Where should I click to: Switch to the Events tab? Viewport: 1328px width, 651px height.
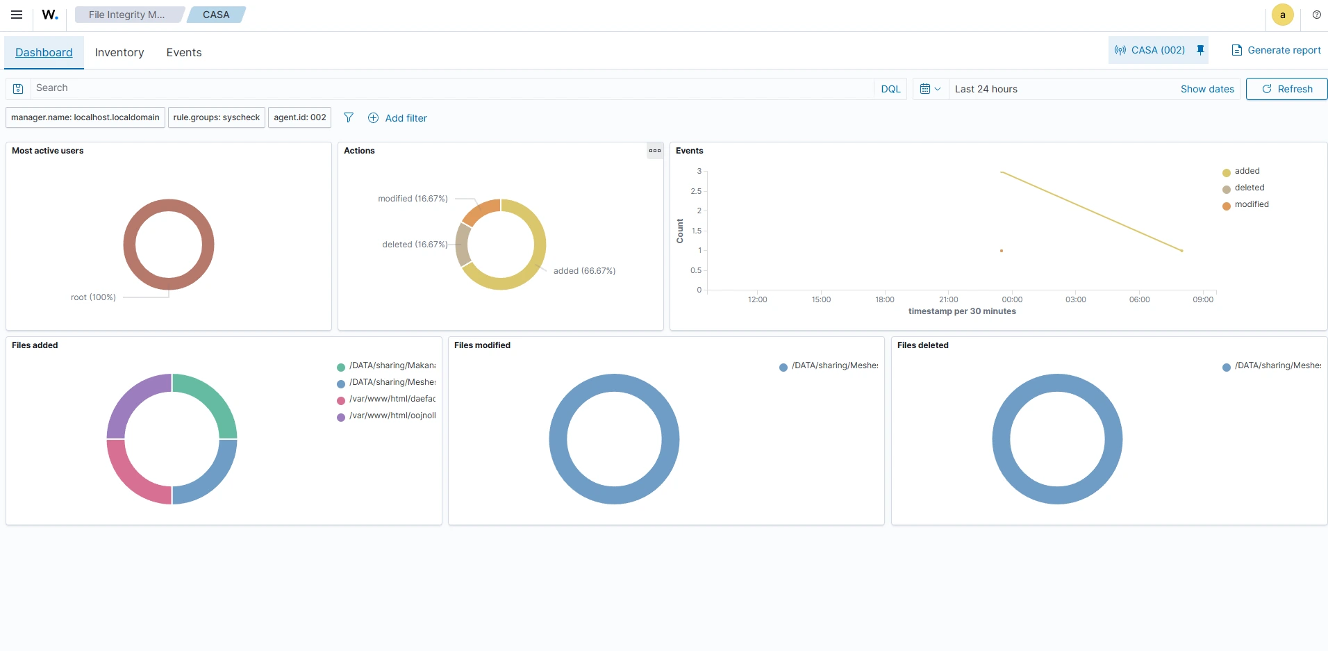(184, 53)
